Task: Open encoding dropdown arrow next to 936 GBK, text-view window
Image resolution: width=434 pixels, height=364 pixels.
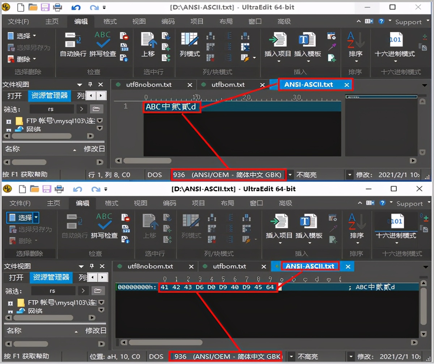Action: pos(290,175)
